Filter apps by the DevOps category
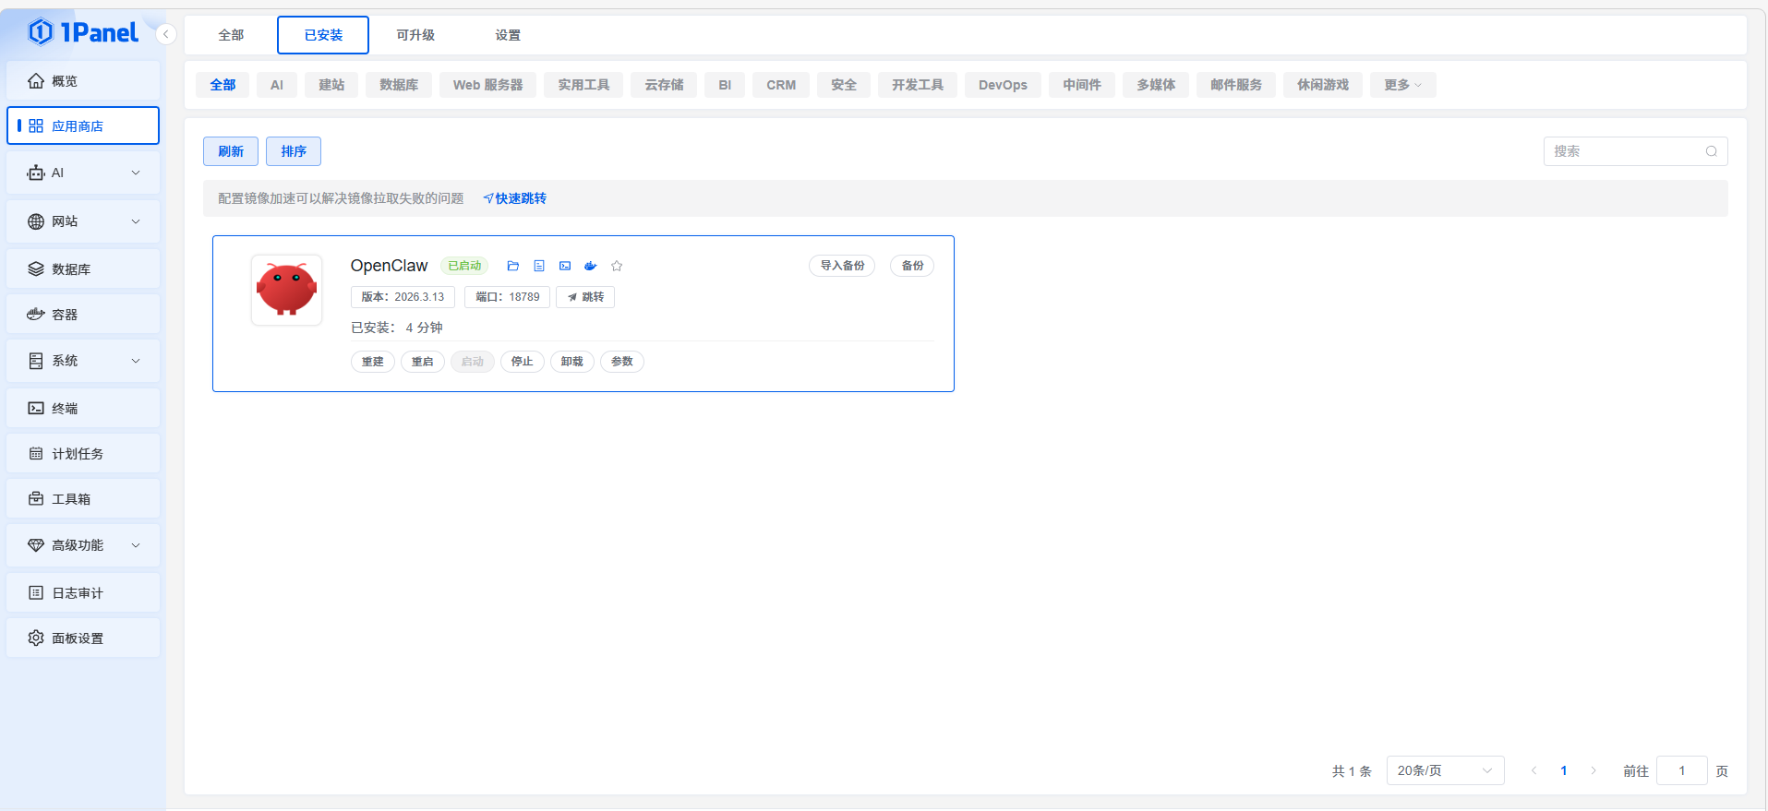This screenshot has height=811, width=1768. tap(1003, 85)
